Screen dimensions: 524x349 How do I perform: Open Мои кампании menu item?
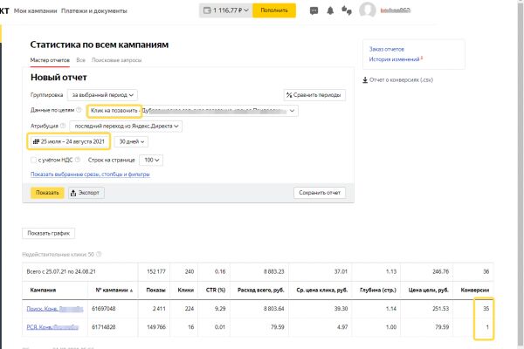coord(36,11)
